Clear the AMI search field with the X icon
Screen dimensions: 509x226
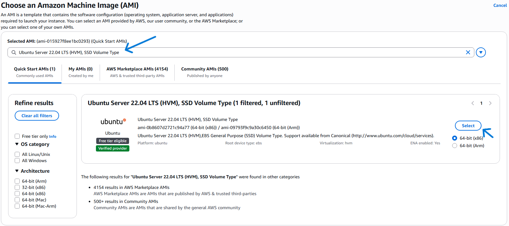tap(468, 52)
